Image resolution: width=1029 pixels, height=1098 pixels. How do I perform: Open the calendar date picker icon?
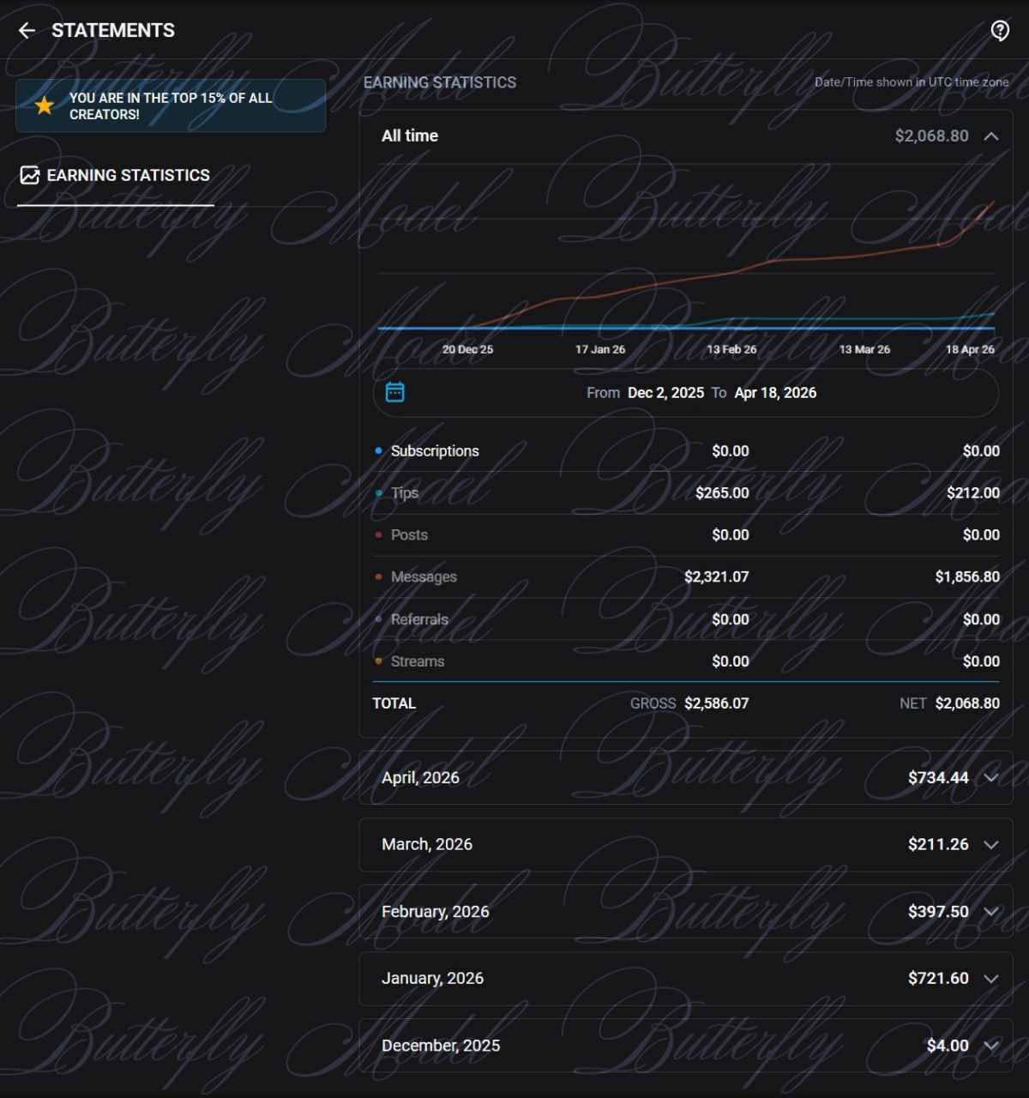point(394,392)
